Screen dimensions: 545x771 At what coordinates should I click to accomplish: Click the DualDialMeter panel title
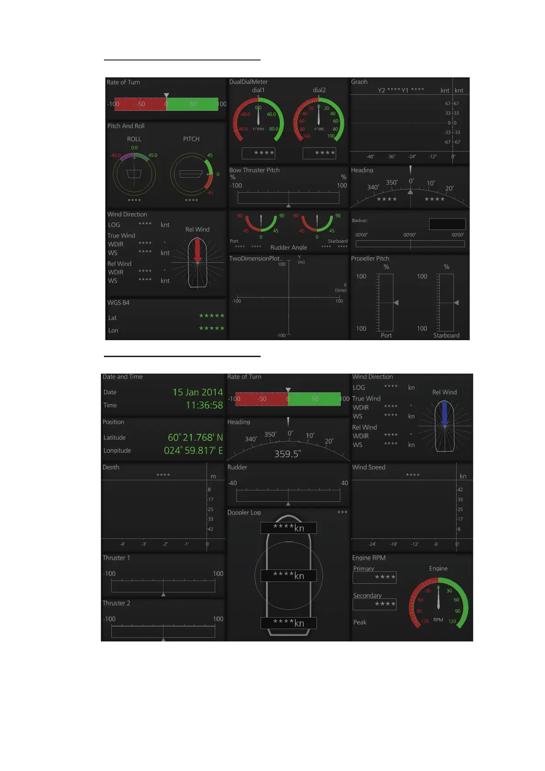(x=248, y=82)
